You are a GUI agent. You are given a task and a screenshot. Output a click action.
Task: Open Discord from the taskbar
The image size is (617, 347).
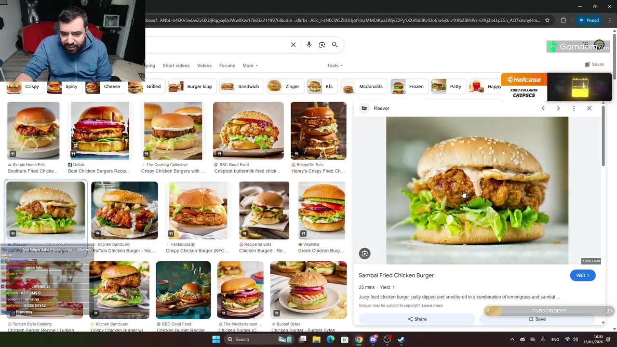[x=373, y=339]
